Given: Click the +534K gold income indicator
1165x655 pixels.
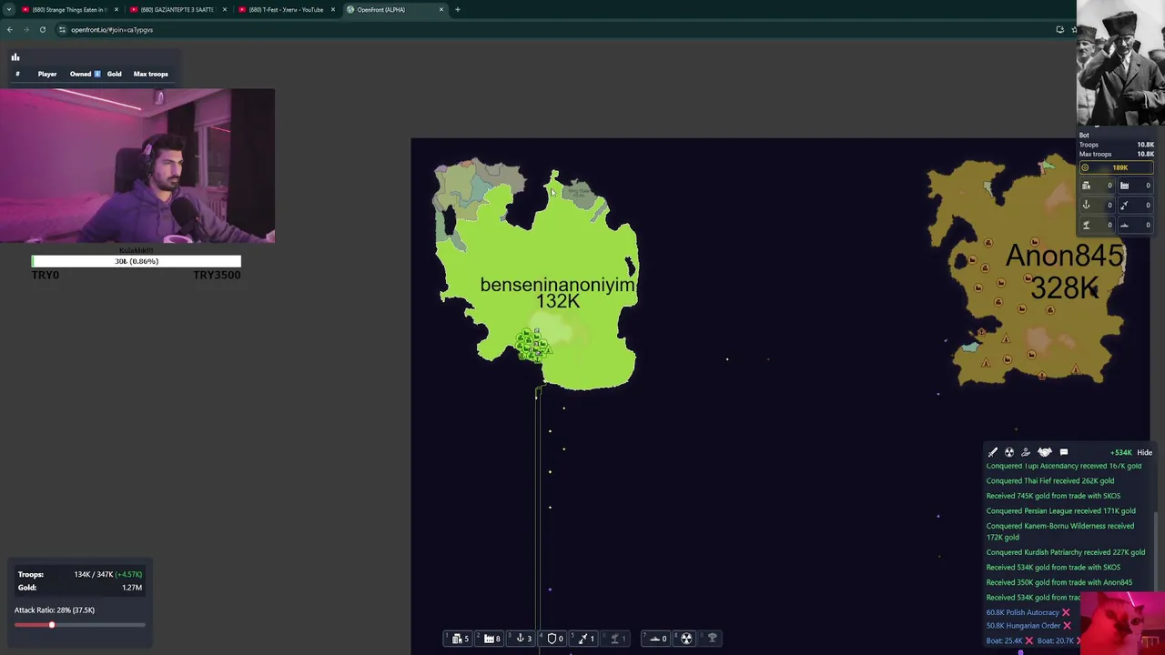Looking at the screenshot, I should click(1120, 452).
